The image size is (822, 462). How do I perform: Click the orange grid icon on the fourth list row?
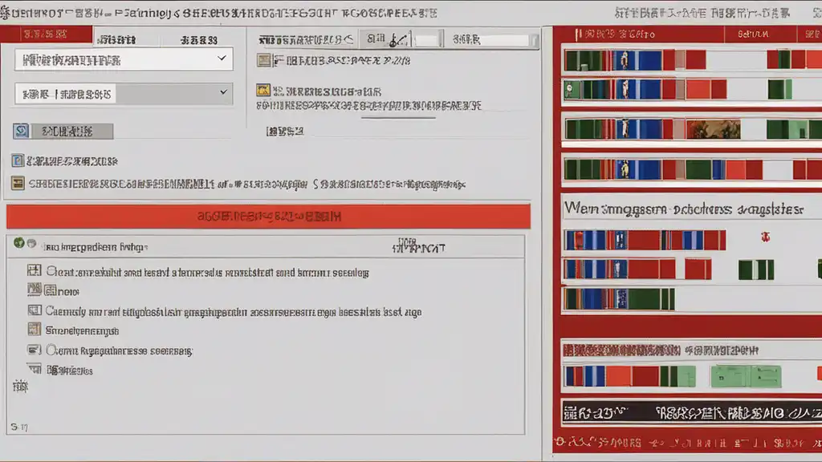(34, 329)
